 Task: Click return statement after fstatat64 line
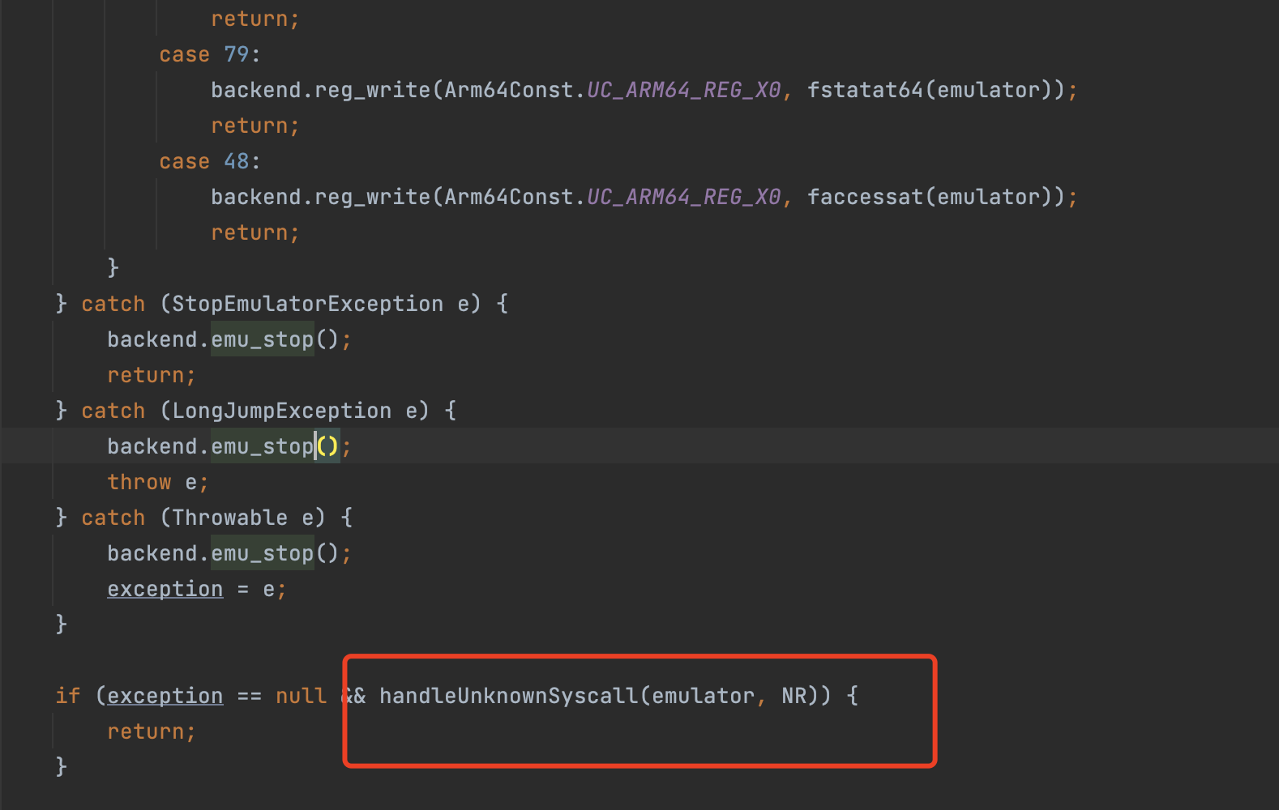(x=255, y=126)
